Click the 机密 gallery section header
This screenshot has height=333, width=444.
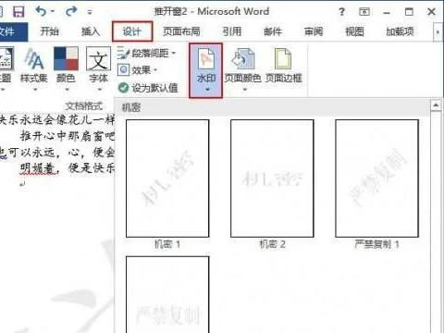(273, 107)
